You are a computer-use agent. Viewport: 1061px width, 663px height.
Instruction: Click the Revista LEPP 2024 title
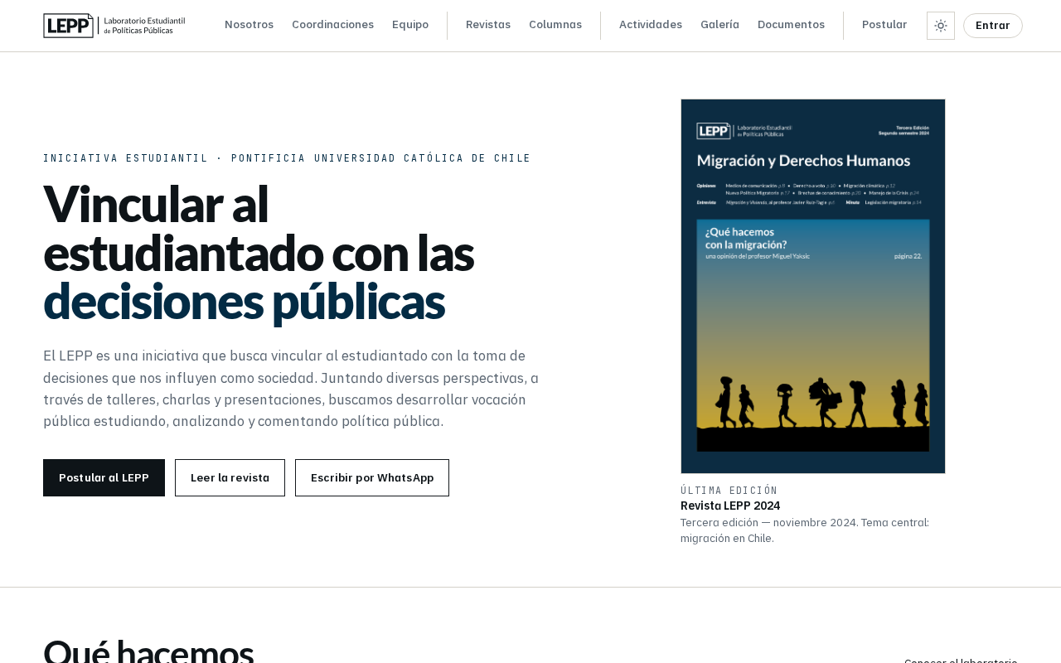click(730, 506)
